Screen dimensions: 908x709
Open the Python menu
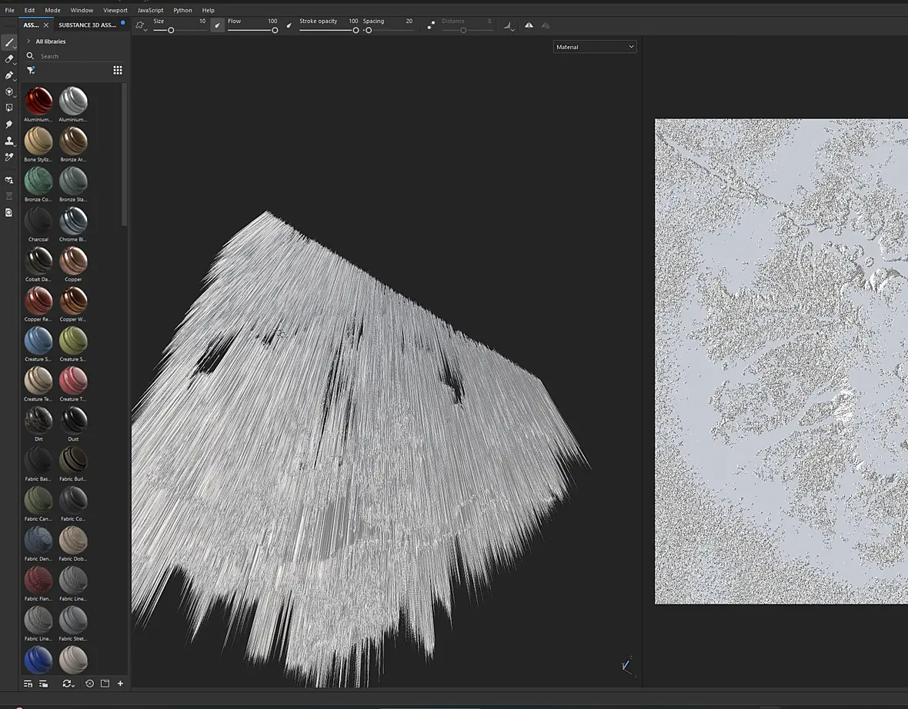182,10
